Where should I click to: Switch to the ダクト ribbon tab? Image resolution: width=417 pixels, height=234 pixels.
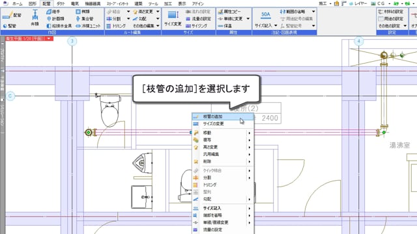tap(61, 4)
